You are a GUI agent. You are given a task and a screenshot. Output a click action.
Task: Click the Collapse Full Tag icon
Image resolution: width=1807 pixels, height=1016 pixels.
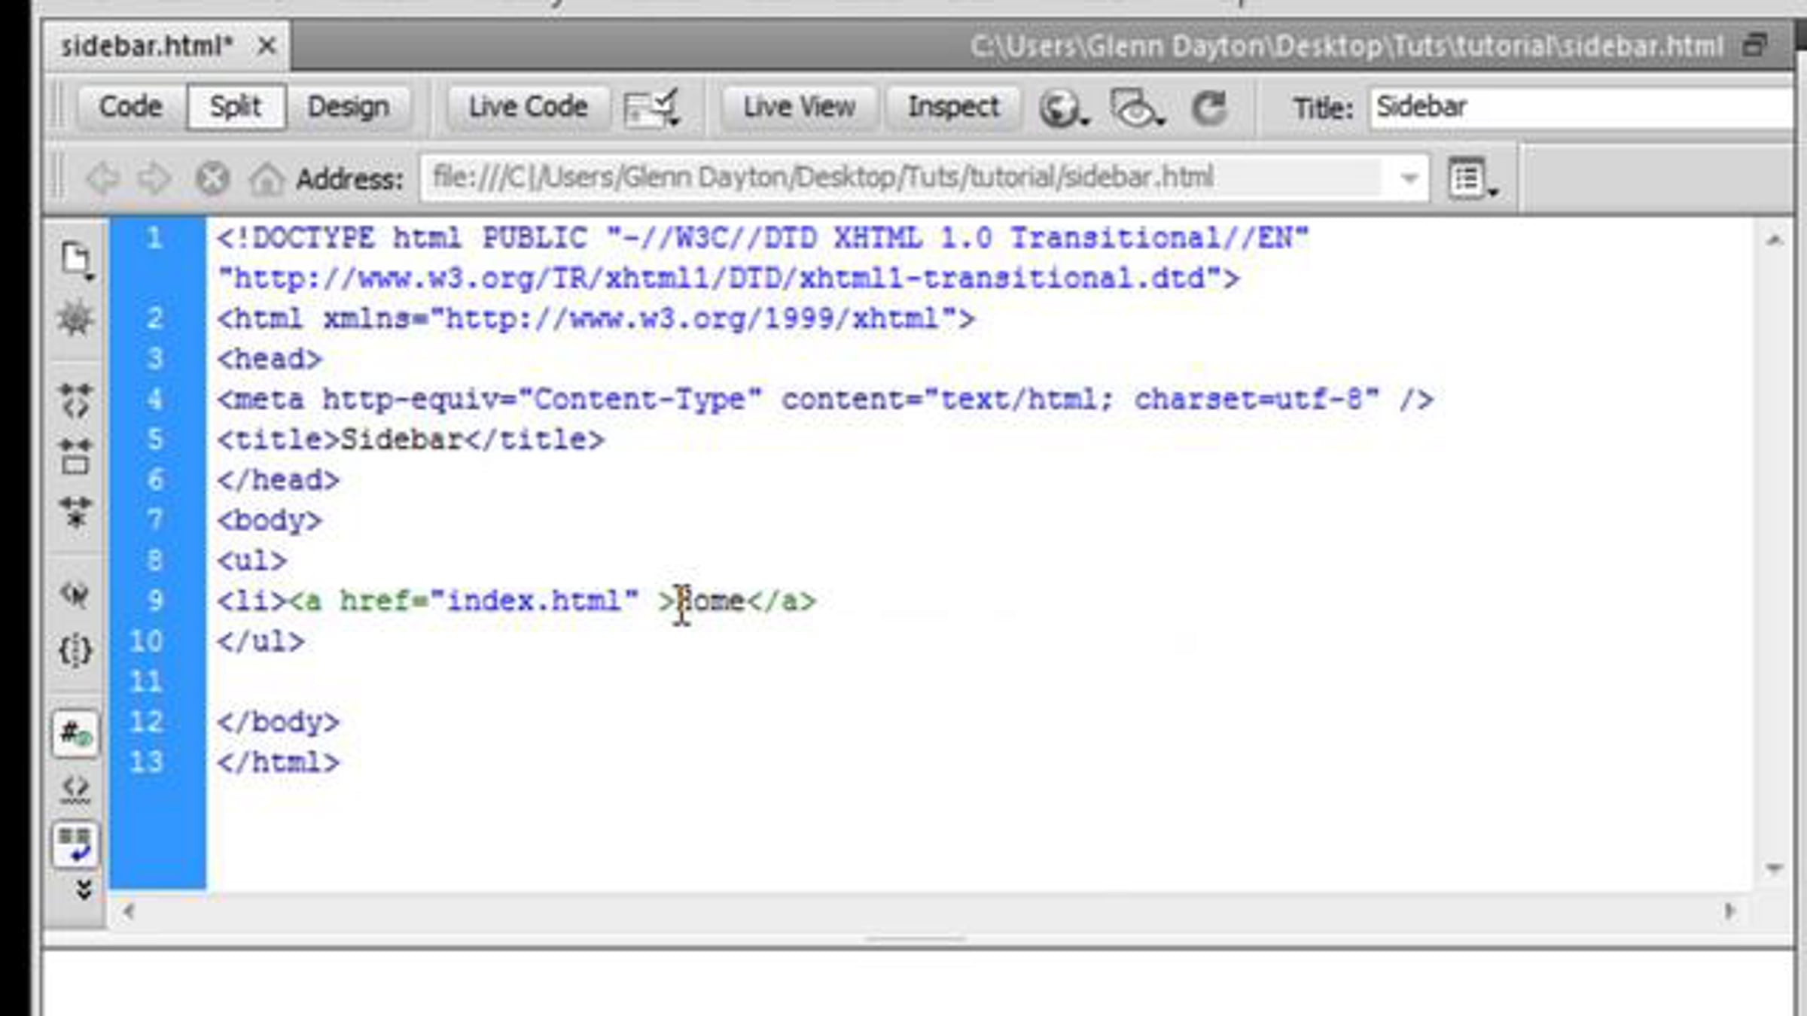[x=75, y=400]
